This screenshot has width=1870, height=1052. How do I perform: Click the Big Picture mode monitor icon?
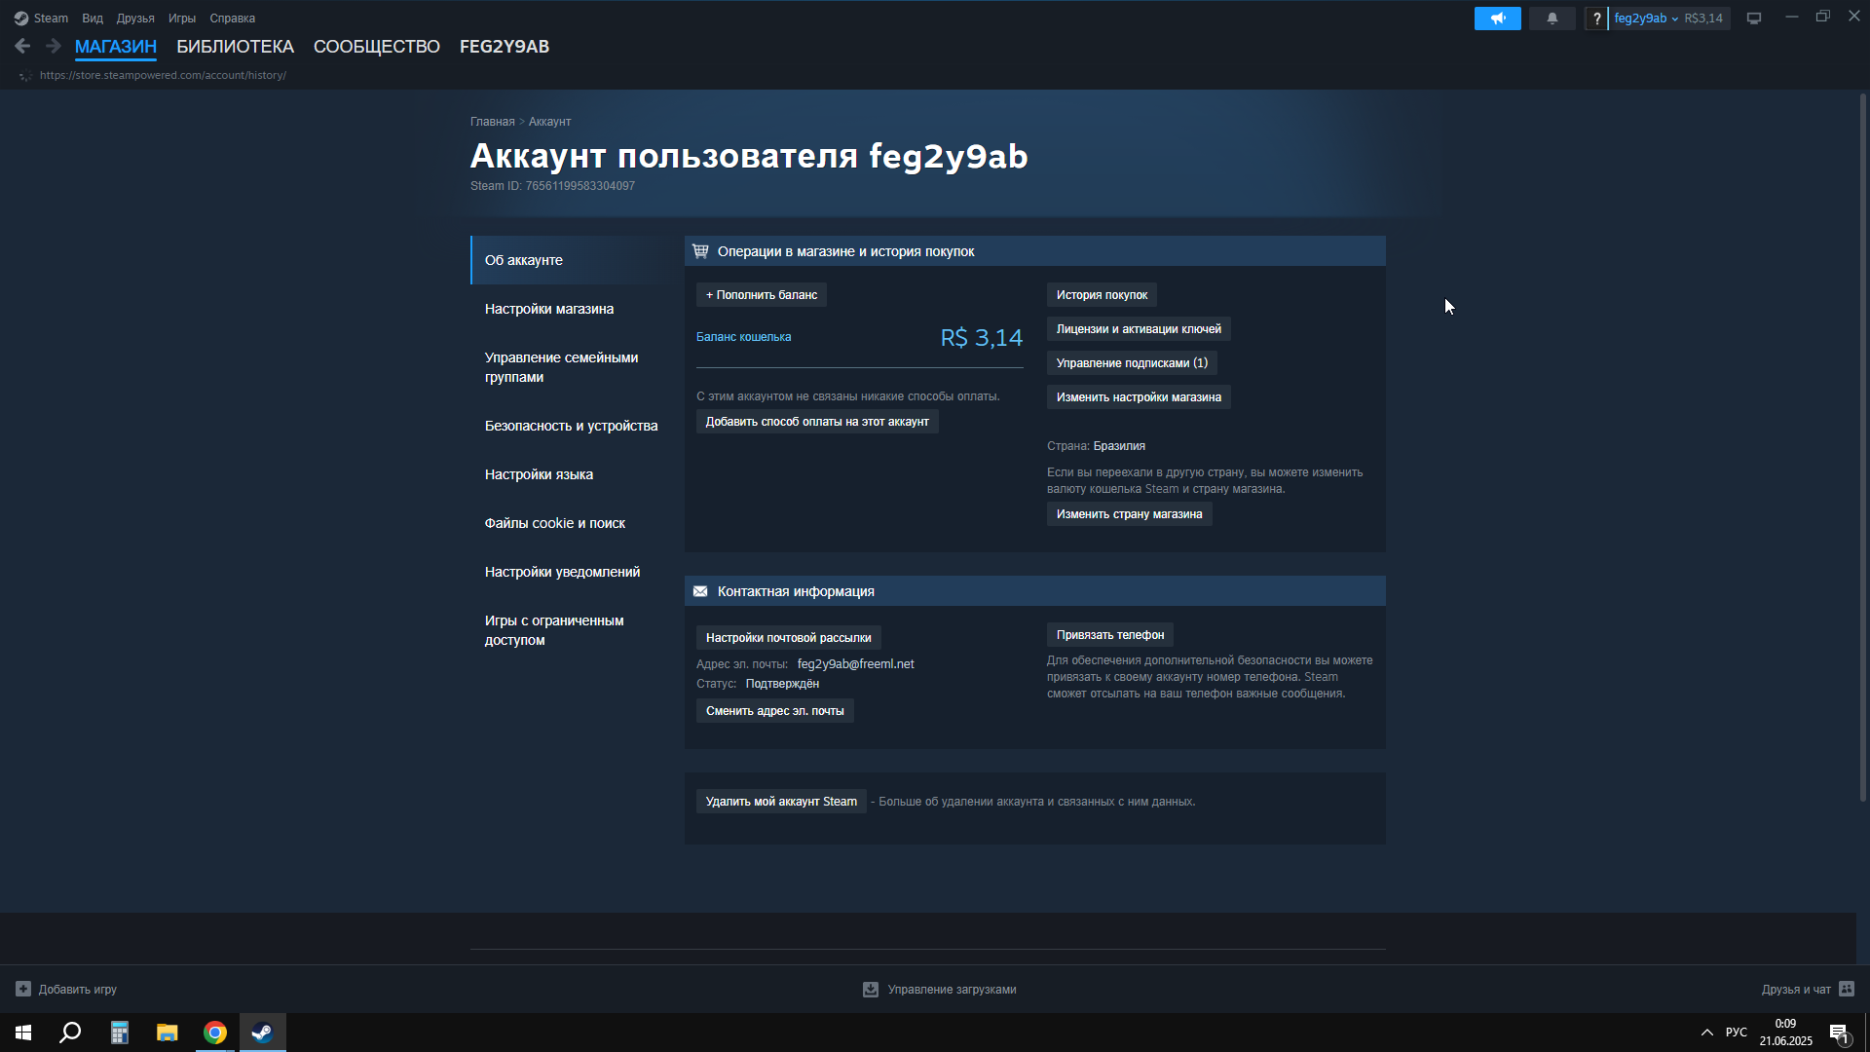[1754, 19]
